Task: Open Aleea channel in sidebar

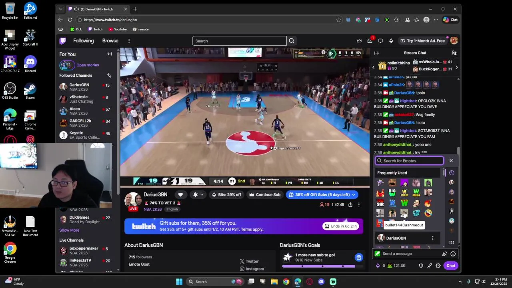Action: click(x=85, y=111)
